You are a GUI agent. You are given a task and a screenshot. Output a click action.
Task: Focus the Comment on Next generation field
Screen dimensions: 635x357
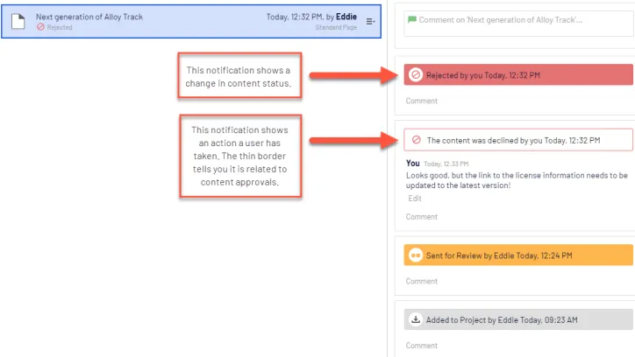tap(519, 24)
